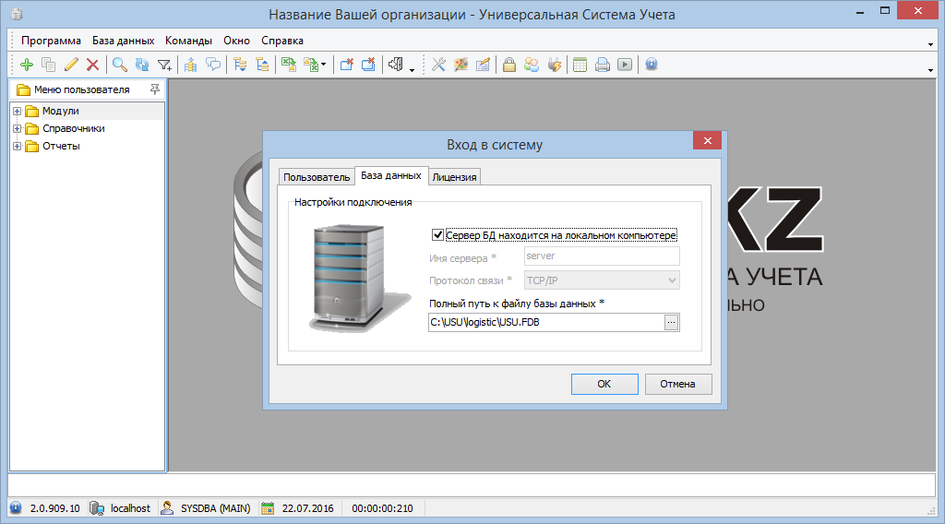945x524 pixels.
Task: Uncheck the local computer DB server checkbox
Action: [x=437, y=235]
